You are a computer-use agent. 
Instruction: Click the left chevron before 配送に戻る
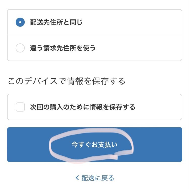[77, 178]
